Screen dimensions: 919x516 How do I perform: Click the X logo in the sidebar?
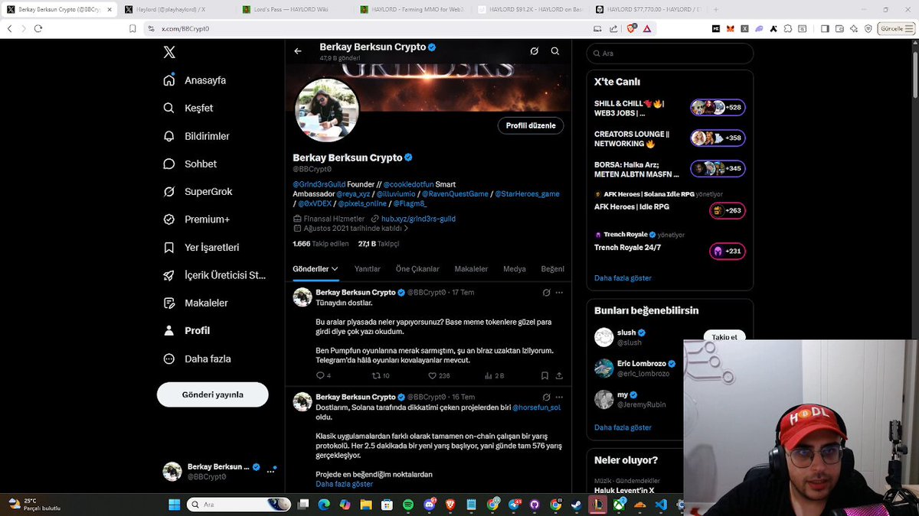[x=169, y=52]
